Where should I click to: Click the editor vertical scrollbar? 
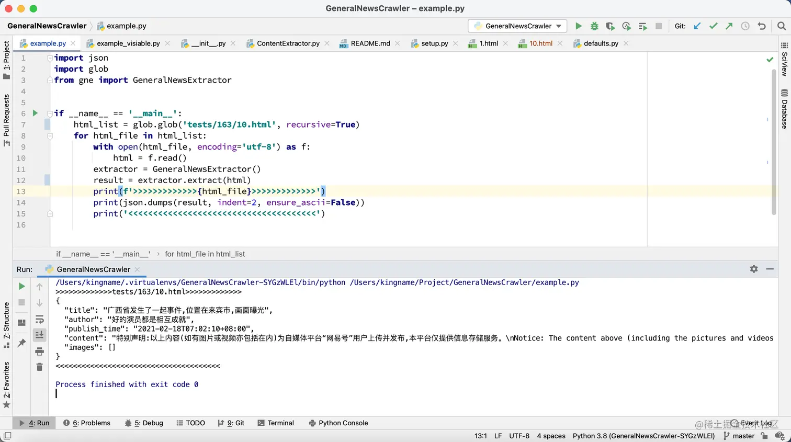click(x=774, y=141)
